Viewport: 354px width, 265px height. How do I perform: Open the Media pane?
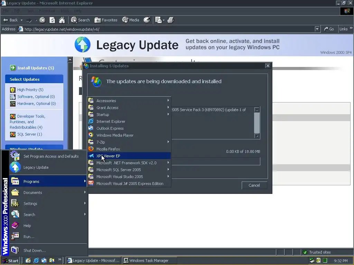pos(131,20)
